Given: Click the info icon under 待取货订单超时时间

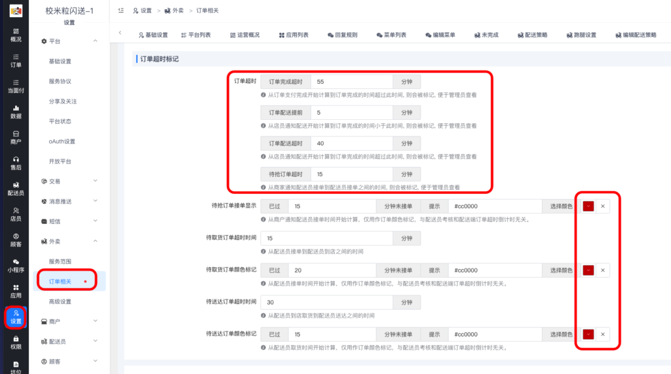Looking at the screenshot, I should [263, 252].
